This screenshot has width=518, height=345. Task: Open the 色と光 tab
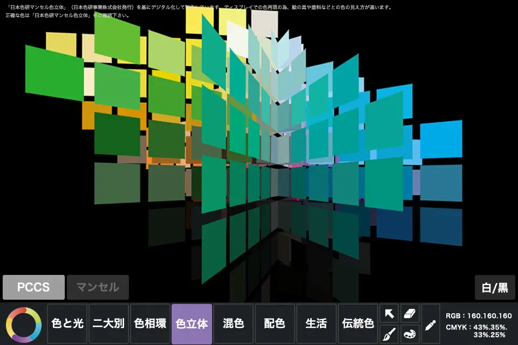67,324
